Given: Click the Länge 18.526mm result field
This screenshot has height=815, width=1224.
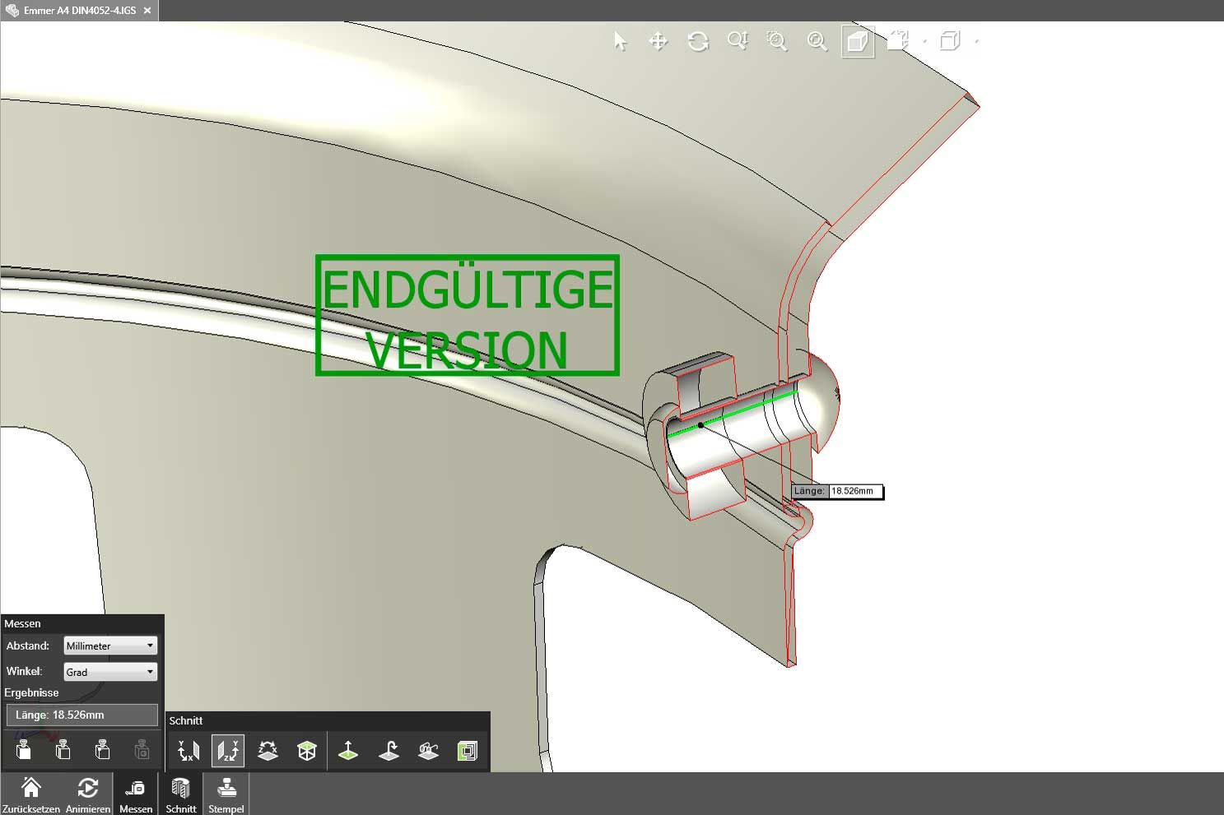Looking at the screenshot, I should [x=81, y=715].
